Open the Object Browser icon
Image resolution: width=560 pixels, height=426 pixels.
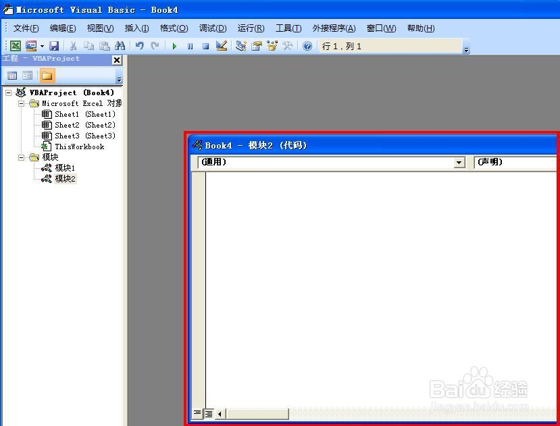(272, 46)
